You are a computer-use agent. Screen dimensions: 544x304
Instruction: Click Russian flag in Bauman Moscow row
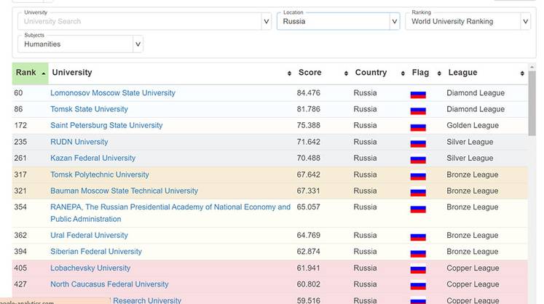[418, 192]
